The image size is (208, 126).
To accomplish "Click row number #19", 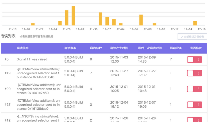I will click(x=8, y=73).
